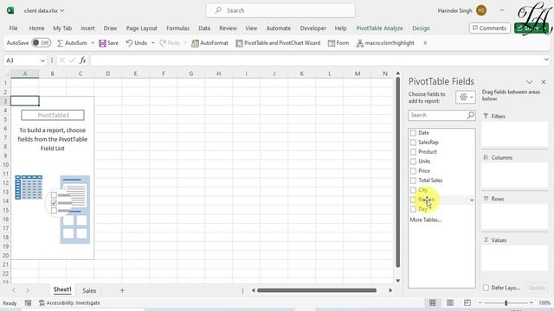Viewport: 554px width, 311px height.
Task: Add a new sheet with plus icon
Action: tap(122, 290)
